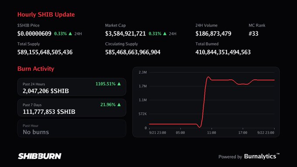The height and width of the screenshot is (167, 297).
Task: Click the 1.7M chart axis label
Action: 143,86
